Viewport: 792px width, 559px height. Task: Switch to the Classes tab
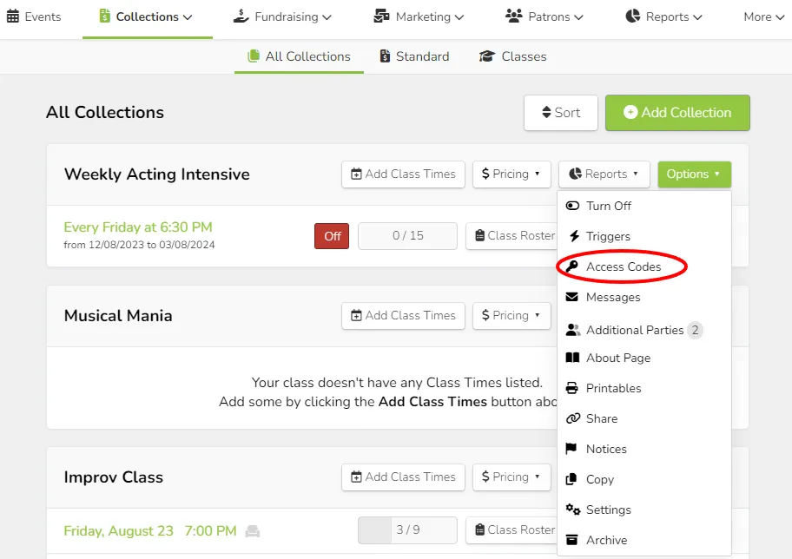click(512, 56)
